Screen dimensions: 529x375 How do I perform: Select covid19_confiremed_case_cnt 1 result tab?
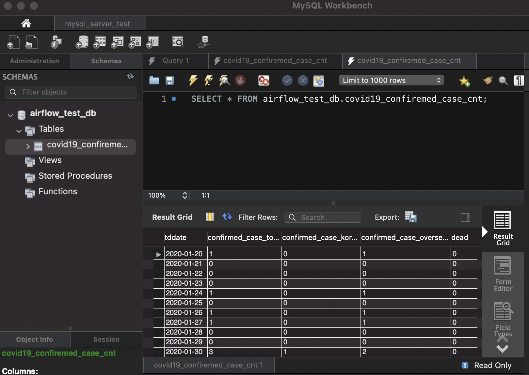(x=209, y=365)
